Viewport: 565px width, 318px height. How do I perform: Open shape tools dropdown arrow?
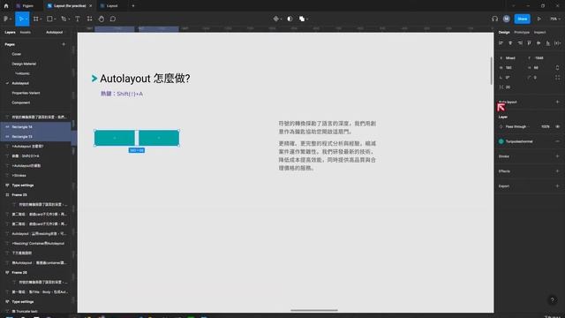[x=55, y=19]
